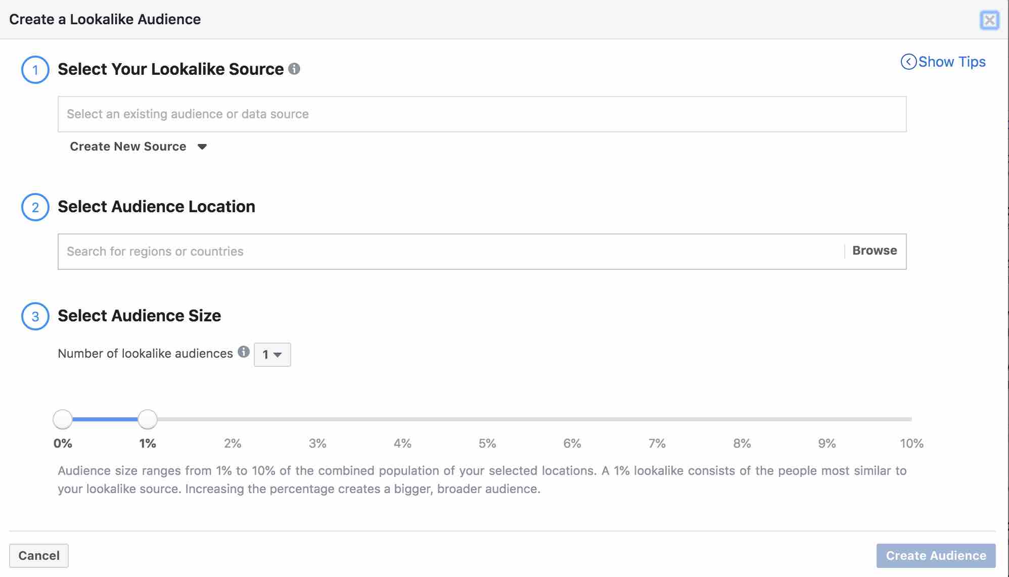
Task: Click the chevron icon next to Show Tips
Action: tap(908, 61)
